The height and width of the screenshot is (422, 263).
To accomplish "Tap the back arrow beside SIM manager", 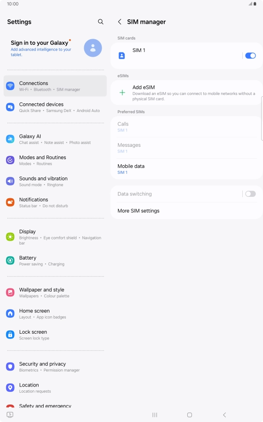I will click(120, 22).
